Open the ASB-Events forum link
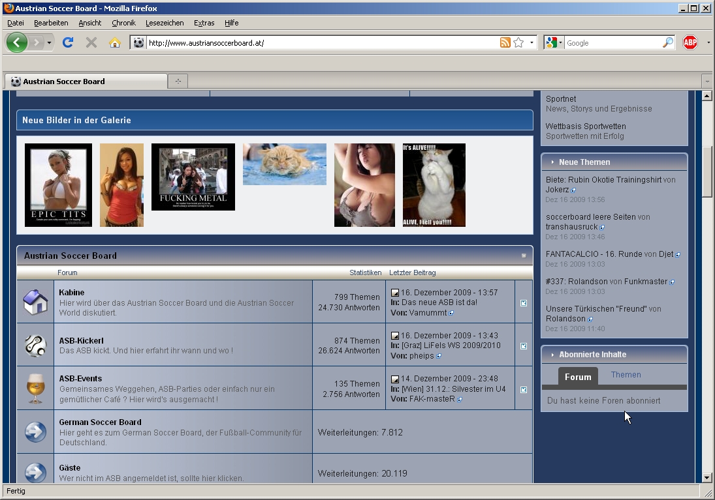Screen dimensions: 715x500 pos(81,378)
